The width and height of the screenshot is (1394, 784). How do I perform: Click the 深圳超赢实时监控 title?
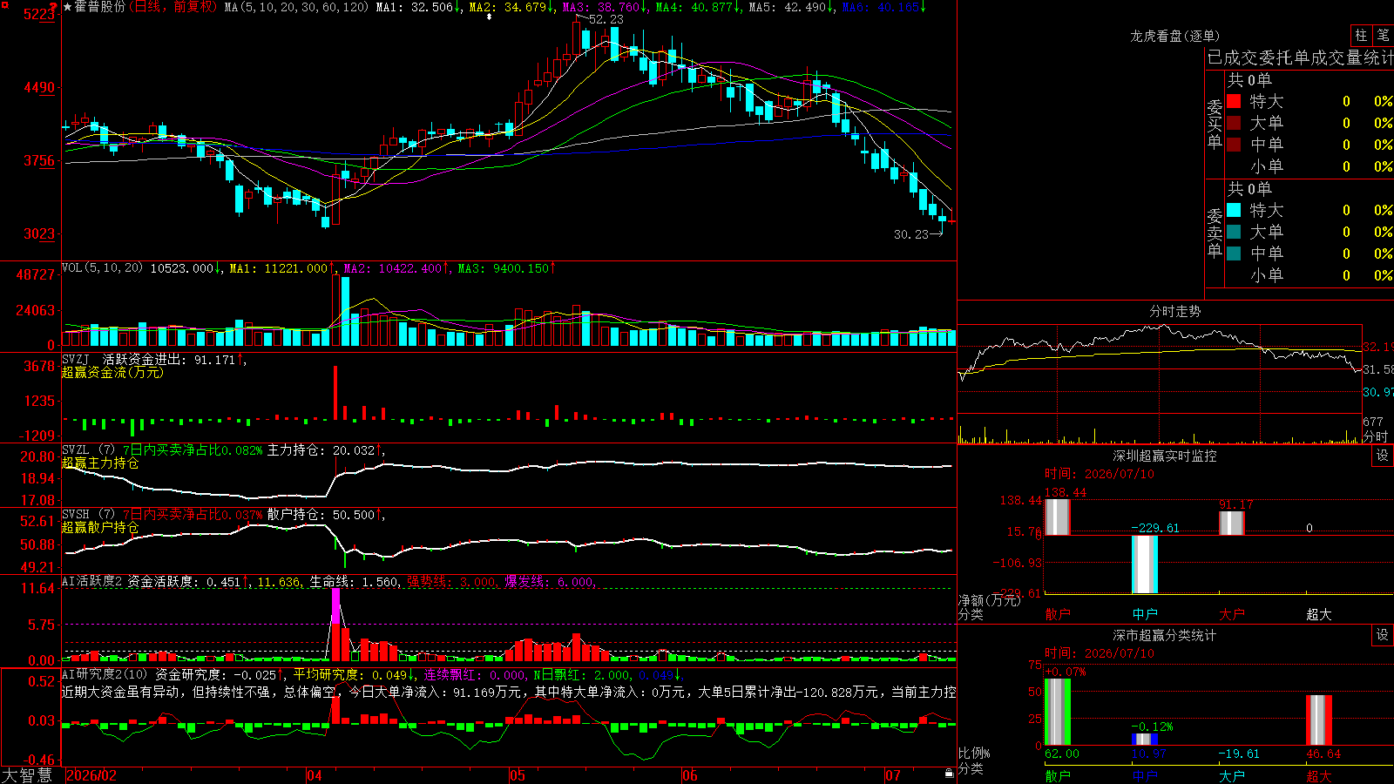pyautogui.click(x=1165, y=456)
